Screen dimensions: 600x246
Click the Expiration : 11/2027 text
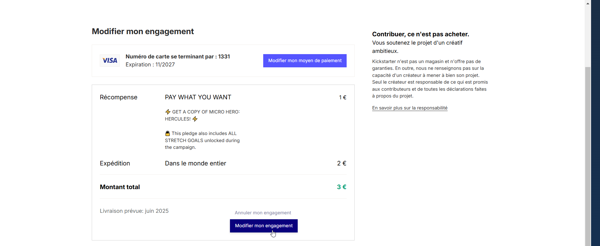150,65
